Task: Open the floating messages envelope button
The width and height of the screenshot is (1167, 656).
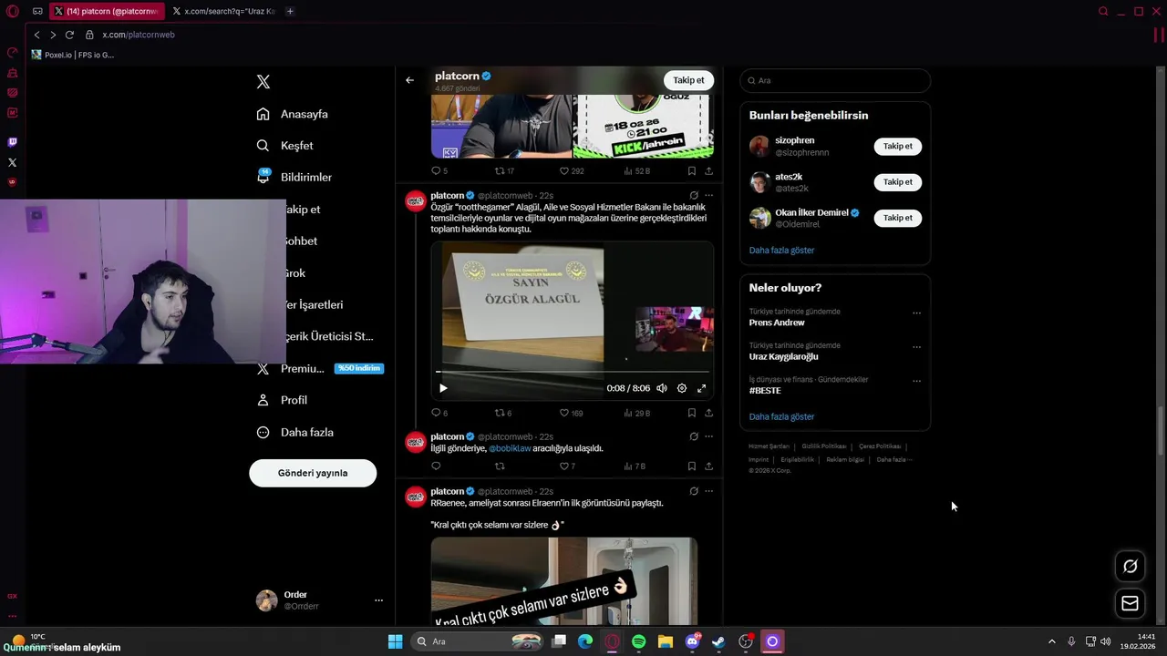Action: coord(1130,603)
